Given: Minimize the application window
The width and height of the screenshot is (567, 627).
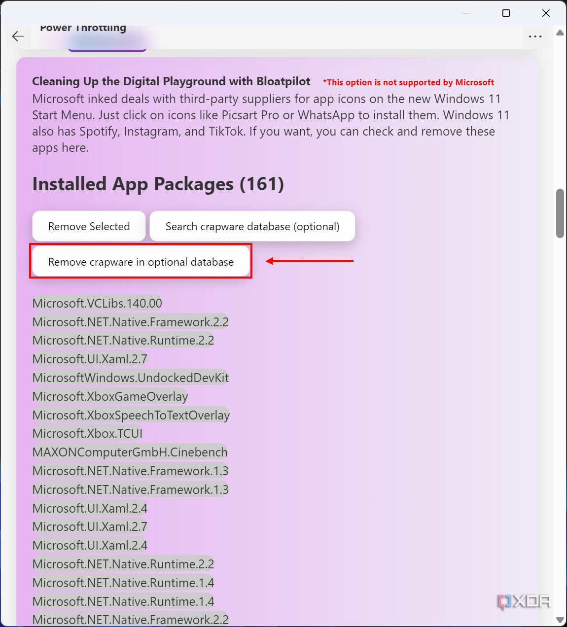Looking at the screenshot, I should (466, 13).
